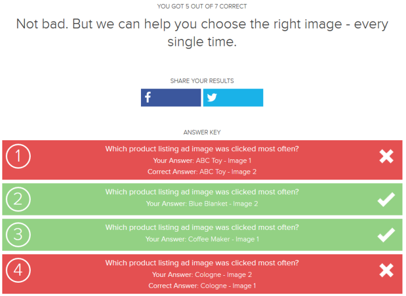Click the circled number 1 icon
Image resolution: width=406 pixels, height=296 pixels.
coord(18,156)
